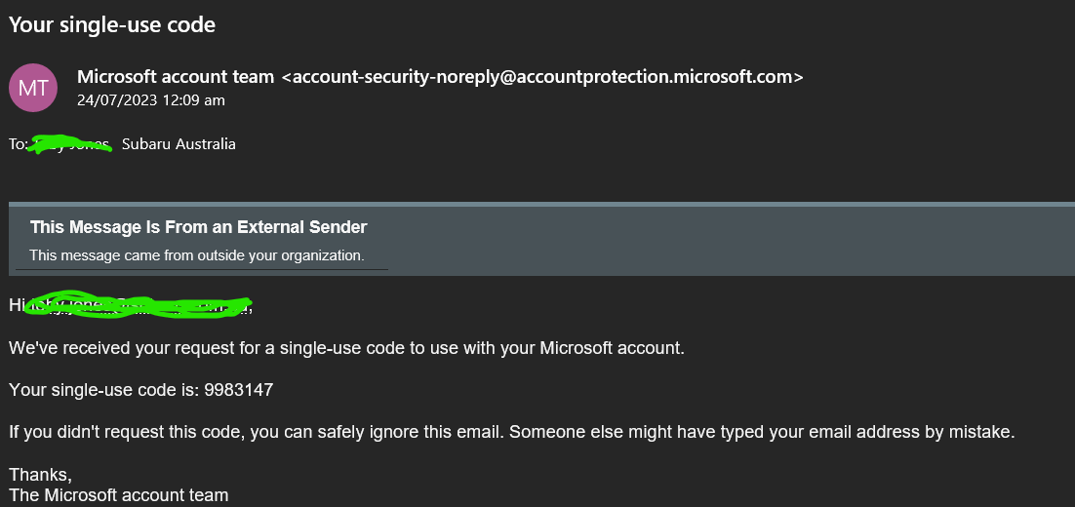Click the "Someone else might have typed" sentence
This screenshot has width=1075, height=507.
(x=761, y=432)
